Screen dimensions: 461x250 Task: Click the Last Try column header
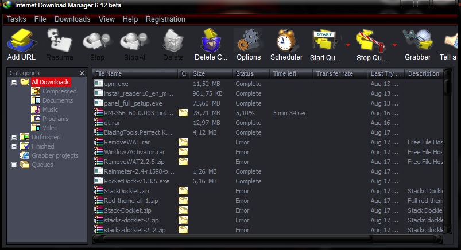pyautogui.click(x=386, y=73)
